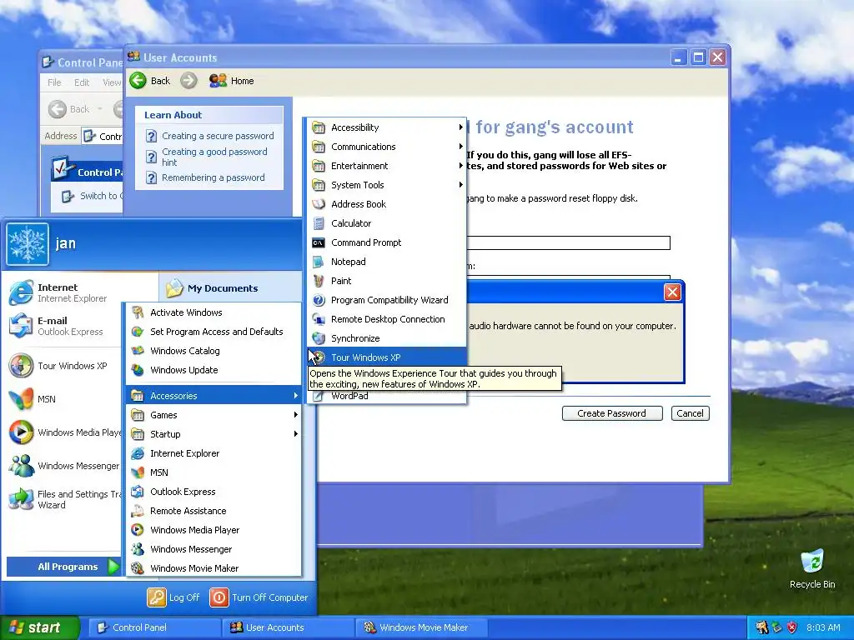
Task: Open Notepad from the Accessories list
Action: (x=386, y=262)
